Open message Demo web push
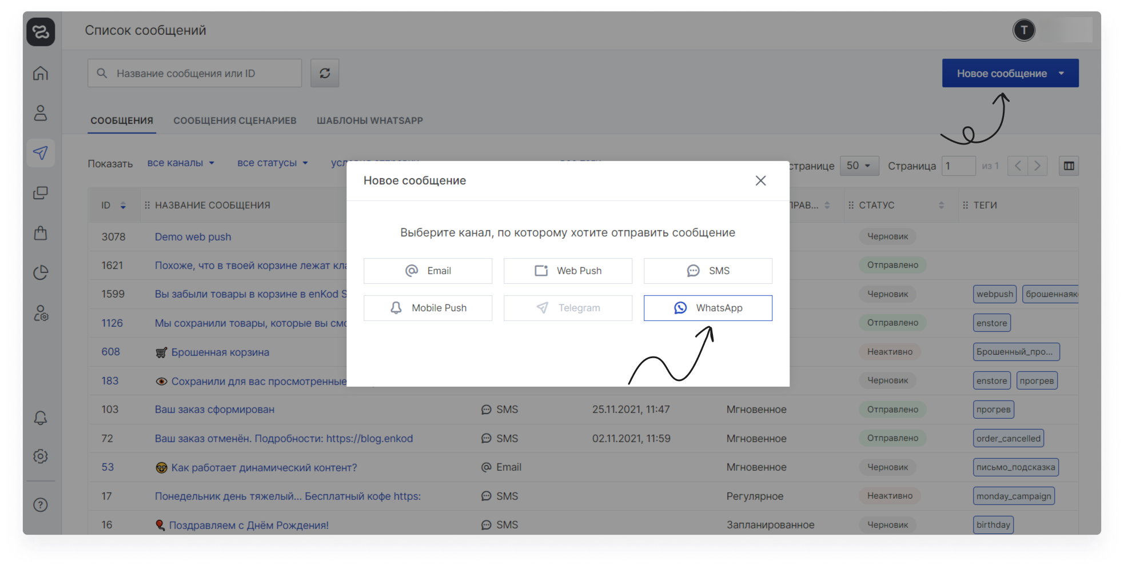 (193, 237)
